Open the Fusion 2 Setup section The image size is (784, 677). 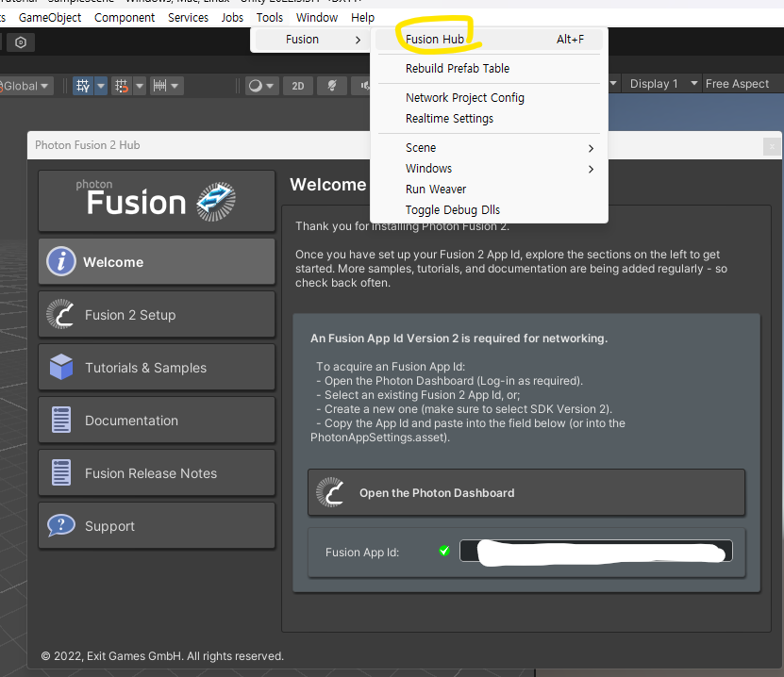[157, 314]
